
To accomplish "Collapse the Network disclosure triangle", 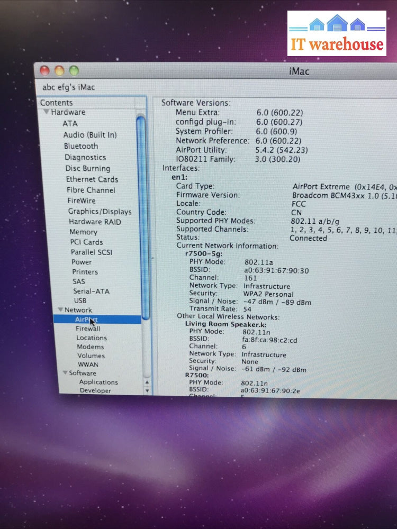I will coord(60,310).
